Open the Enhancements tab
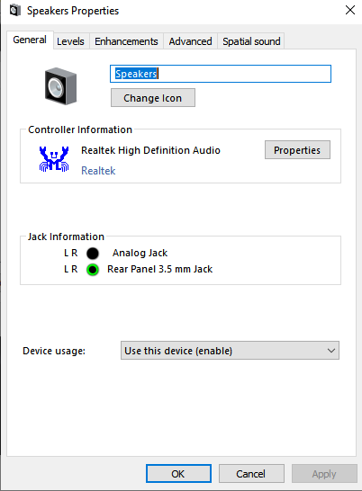Viewport: 362px width, 491px height. 126,41
